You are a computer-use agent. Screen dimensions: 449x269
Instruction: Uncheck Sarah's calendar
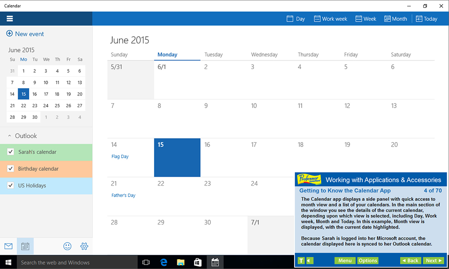(x=10, y=152)
